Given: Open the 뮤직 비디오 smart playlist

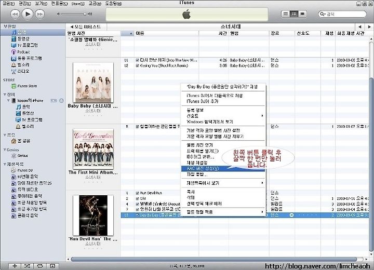Looking at the screenshot, I should 28,190.
